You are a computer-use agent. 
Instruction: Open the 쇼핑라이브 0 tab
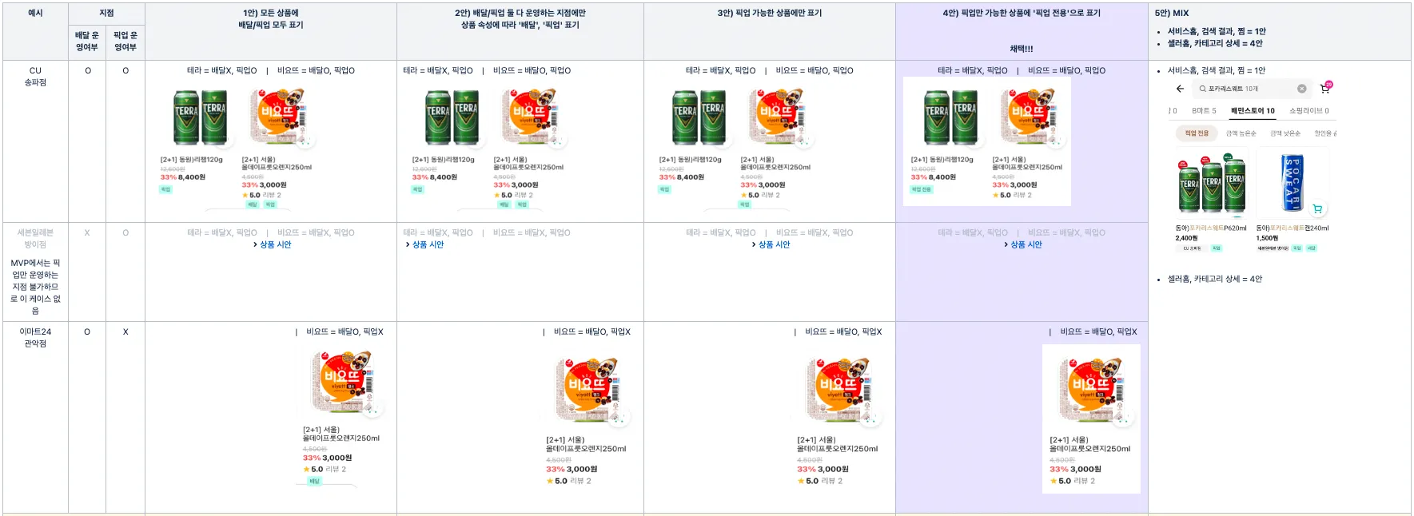click(1308, 111)
